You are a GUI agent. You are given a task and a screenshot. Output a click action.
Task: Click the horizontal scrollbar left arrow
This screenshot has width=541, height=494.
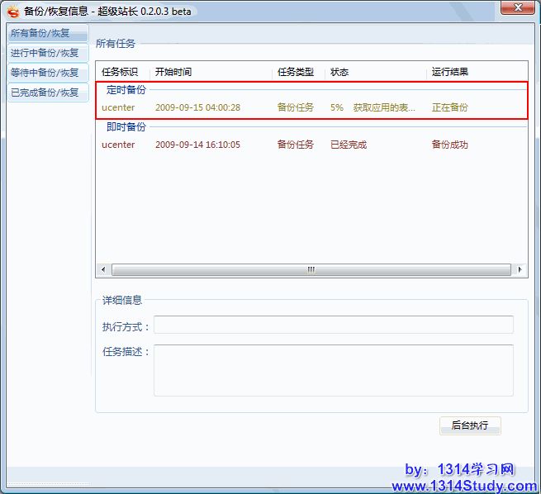(103, 270)
